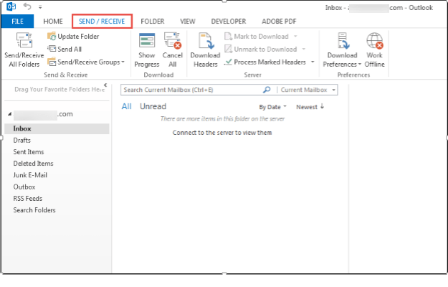
Task: Toggle Newest sort order
Action: pyautogui.click(x=310, y=107)
